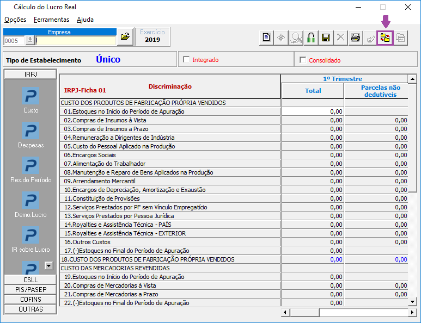Click the greyed flower-shaped toolbar icon
Screen dimensions: 421x323
point(281,38)
